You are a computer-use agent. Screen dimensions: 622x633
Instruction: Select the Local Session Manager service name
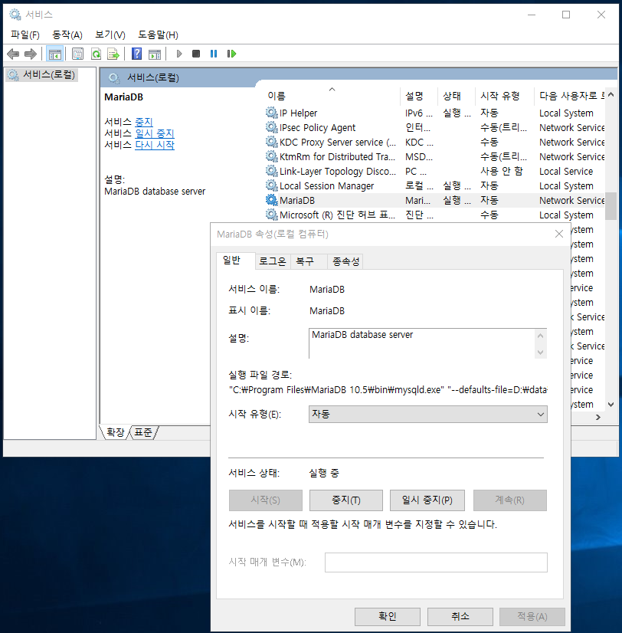point(326,185)
